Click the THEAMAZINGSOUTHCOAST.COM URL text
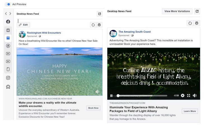210x130 pixels. [127, 103]
